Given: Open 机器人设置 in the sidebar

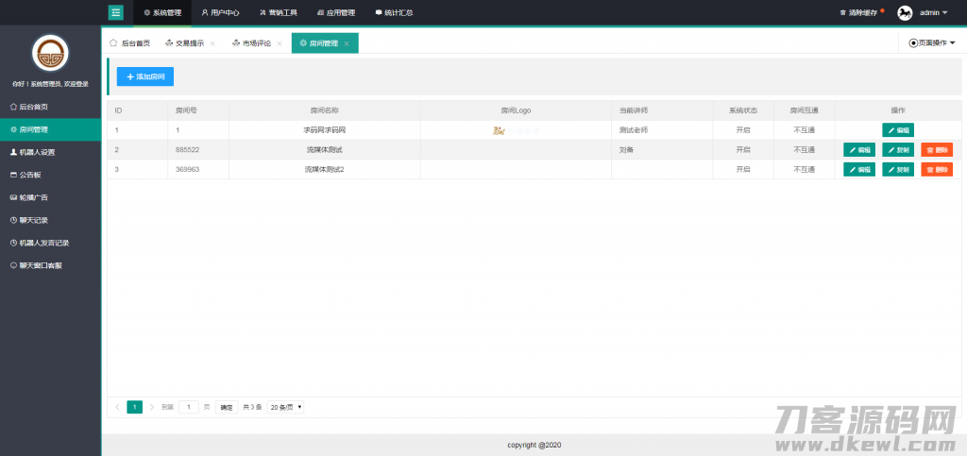Looking at the screenshot, I should coord(38,152).
